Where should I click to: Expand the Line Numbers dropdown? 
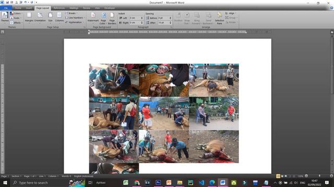(75, 18)
